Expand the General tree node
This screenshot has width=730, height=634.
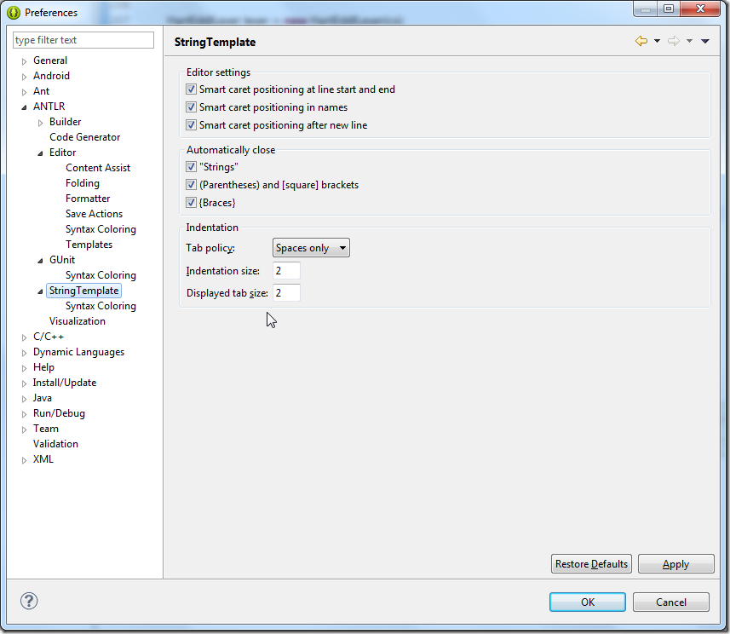pyautogui.click(x=24, y=61)
